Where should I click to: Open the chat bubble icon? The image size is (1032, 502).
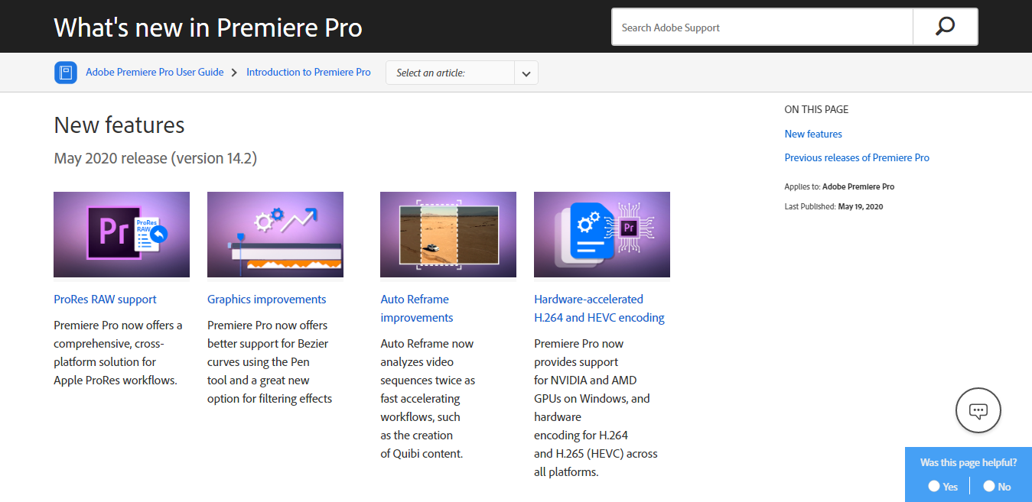pyautogui.click(x=978, y=410)
